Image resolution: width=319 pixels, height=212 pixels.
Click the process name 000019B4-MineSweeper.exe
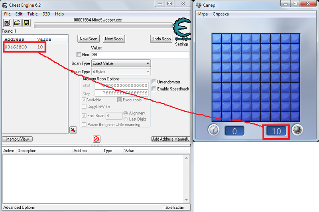[x=98, y=20]
